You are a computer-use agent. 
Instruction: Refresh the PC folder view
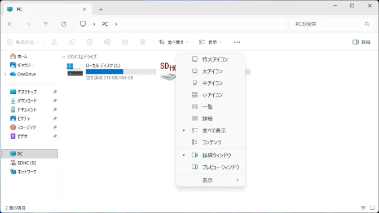[64, 24]
